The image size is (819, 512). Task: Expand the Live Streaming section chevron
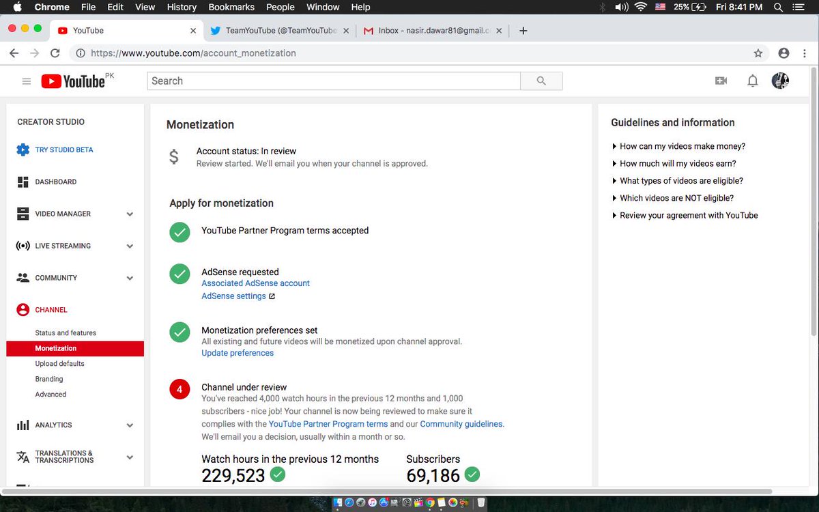click(130, 246)
